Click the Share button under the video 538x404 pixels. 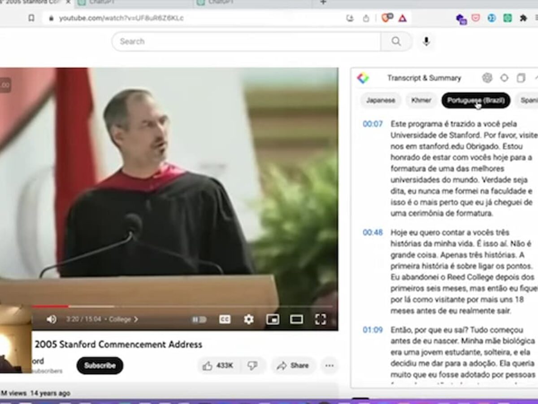point(293,366)
